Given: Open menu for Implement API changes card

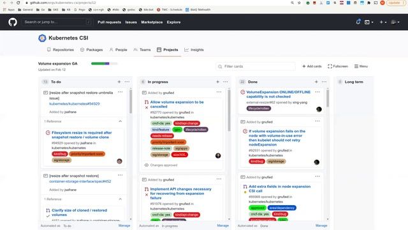Looking at the screenshot, I should pyautogui.click(x=219, y=179).
